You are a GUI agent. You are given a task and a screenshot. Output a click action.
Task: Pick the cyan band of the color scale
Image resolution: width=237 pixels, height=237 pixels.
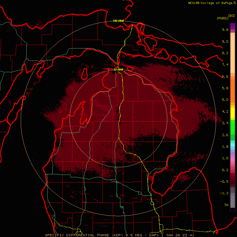233,145
